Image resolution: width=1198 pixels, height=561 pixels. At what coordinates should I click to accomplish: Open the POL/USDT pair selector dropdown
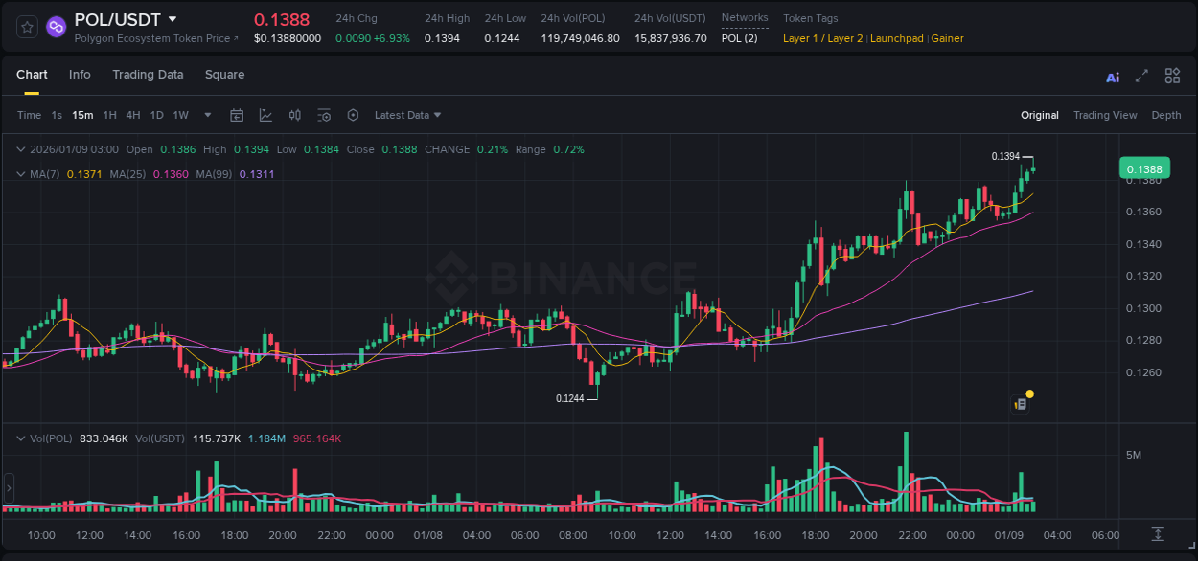(x=172, y=18)
